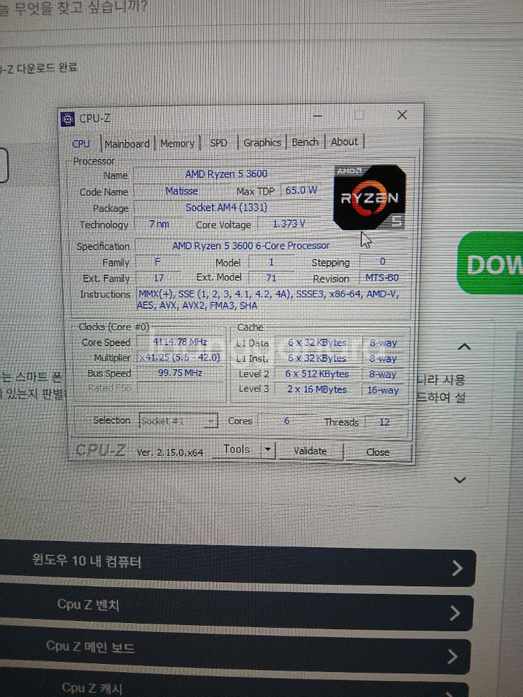This screenshot has width=523, height=697.
Task: Select the CPU tab
Action: [81, 144]
